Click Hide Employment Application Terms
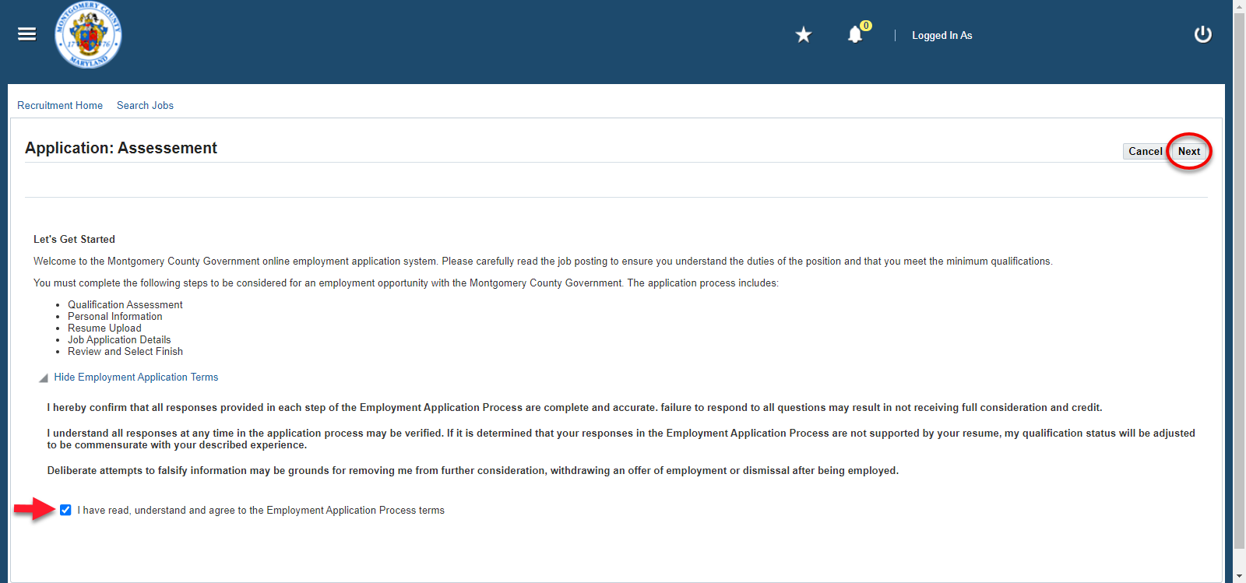Viewport: 1246px width, 583px height. click(136, 377)
